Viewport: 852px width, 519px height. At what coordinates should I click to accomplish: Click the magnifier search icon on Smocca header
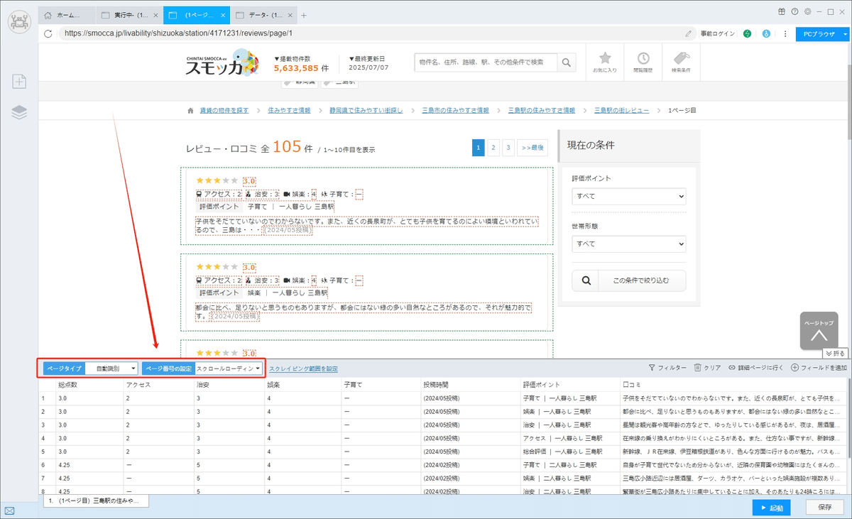[x=567, y=62]
